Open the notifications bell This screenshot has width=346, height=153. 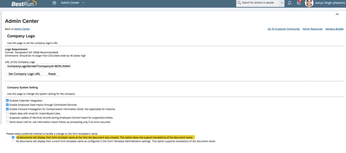(290, 3)
